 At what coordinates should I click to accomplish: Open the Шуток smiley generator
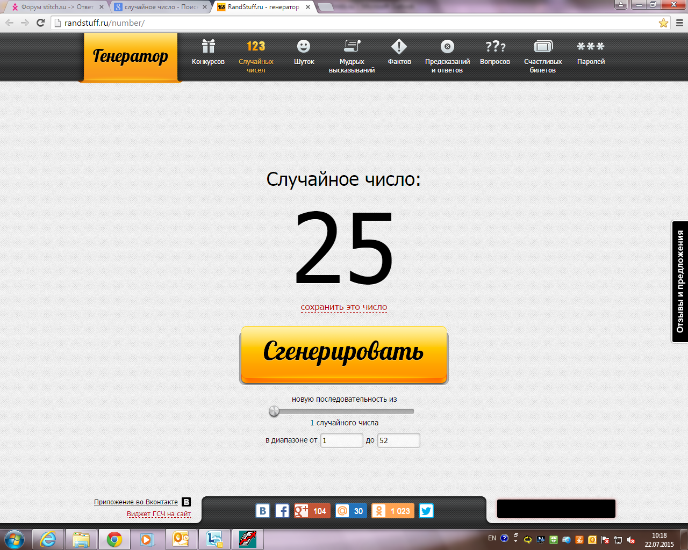tap(304, 53)
